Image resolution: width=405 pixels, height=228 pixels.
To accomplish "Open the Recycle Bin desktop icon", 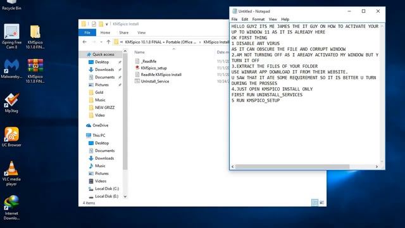I will click(11, 5).
